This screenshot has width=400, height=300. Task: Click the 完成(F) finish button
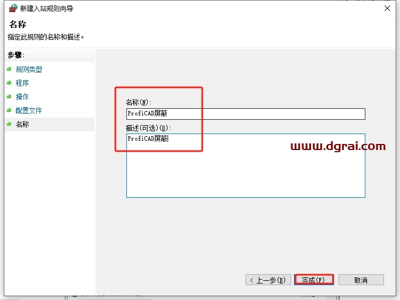click(x=314, y=280)
